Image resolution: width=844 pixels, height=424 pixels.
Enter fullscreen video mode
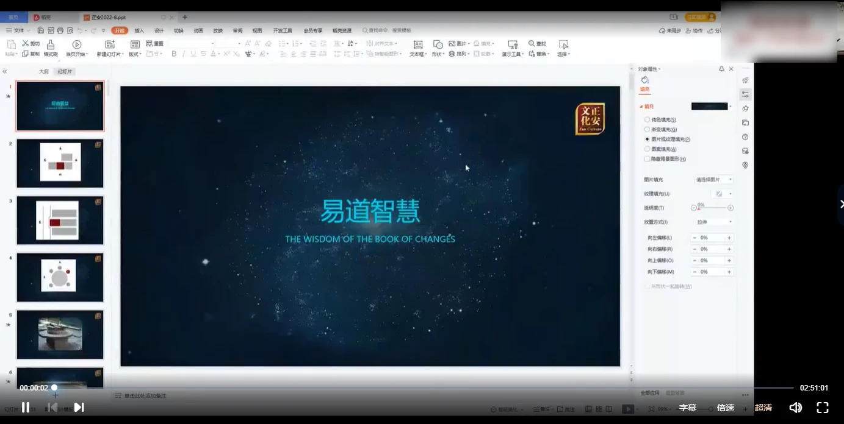coord(823,408)
